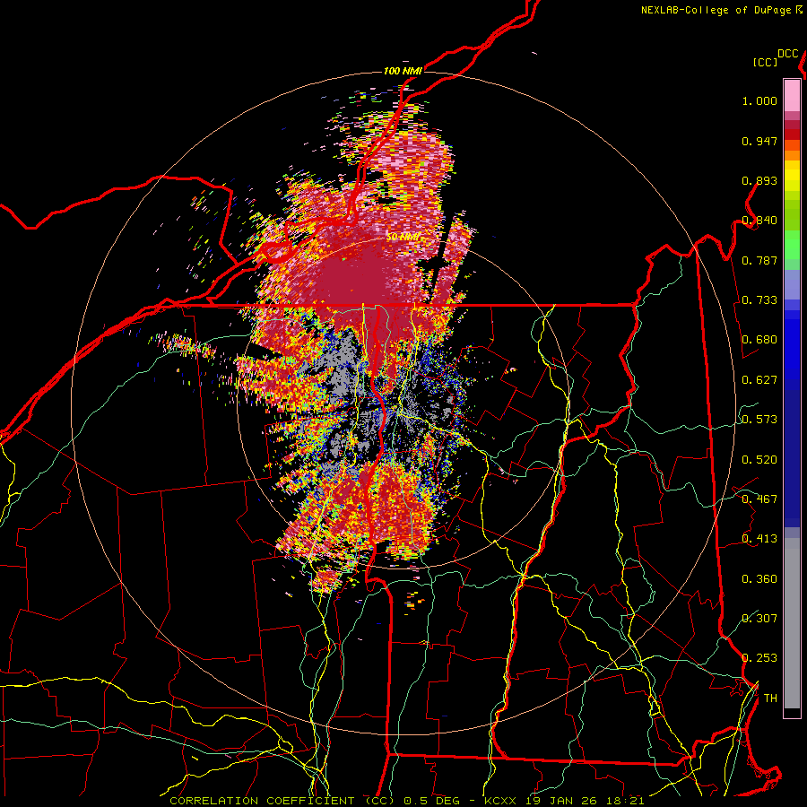The image size is (807, 807).
Task: Select the 0.413 legend value
Action: [759, 539]
